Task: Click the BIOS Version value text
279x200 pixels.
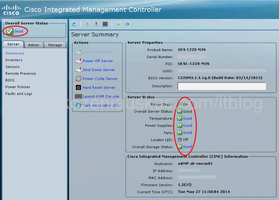Action: pos(220,78)
